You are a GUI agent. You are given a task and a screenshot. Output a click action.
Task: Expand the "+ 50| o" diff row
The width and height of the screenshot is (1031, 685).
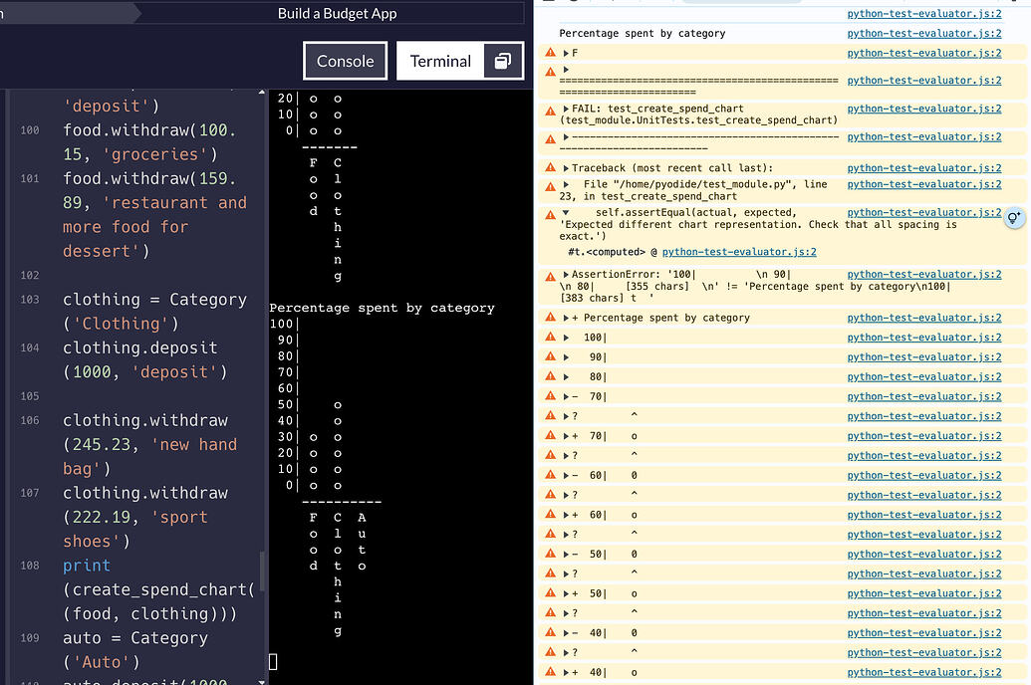point(566,594)
